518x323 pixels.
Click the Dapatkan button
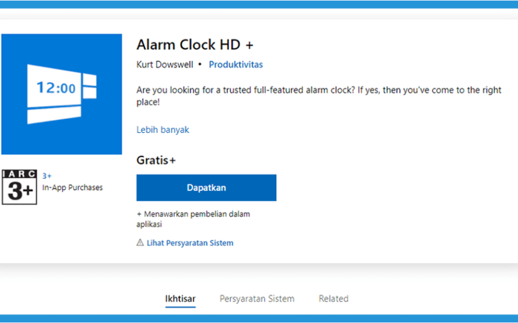tap(207, 187)
